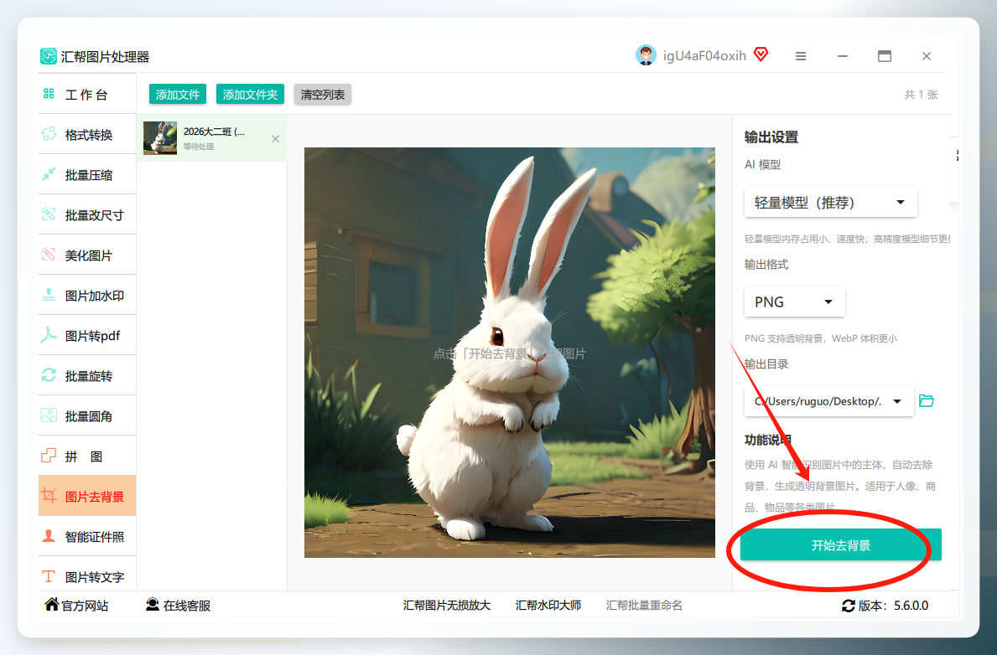Contact support via 在线客服 icon
Screen dimensions: 997x655
coord(153,604)
